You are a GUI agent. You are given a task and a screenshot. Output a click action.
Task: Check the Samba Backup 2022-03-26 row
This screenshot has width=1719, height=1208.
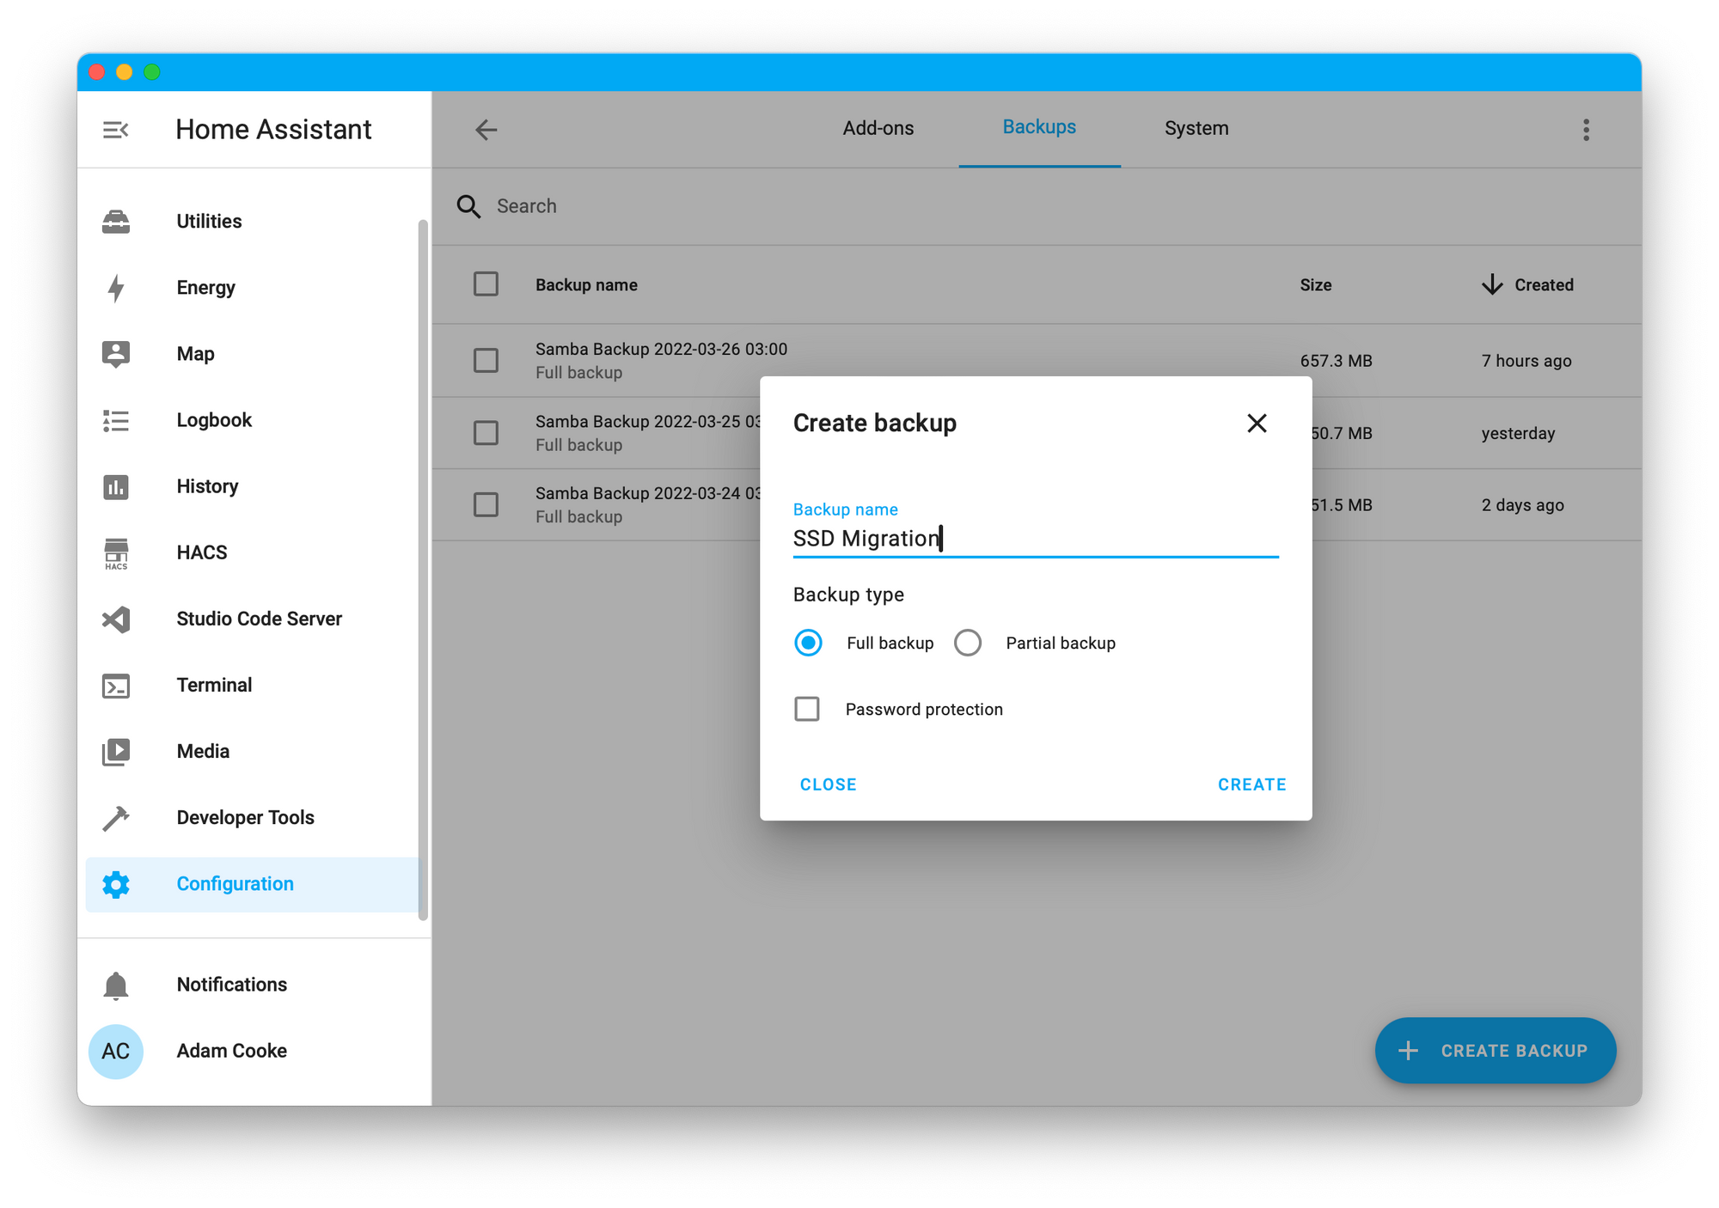click(486, 360)
